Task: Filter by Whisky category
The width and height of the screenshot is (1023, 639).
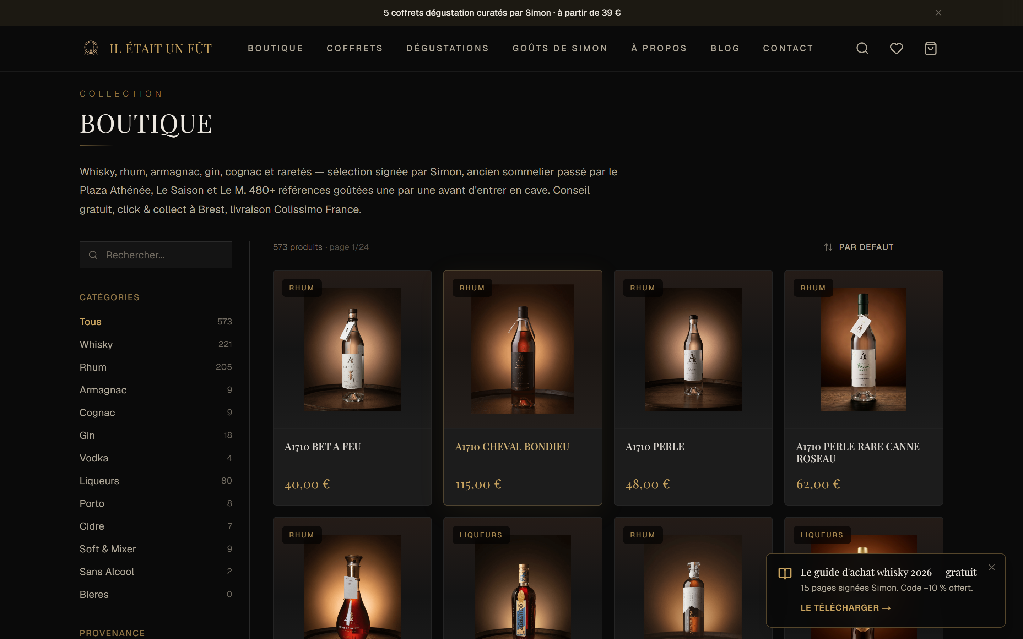Action: [156, 344]
